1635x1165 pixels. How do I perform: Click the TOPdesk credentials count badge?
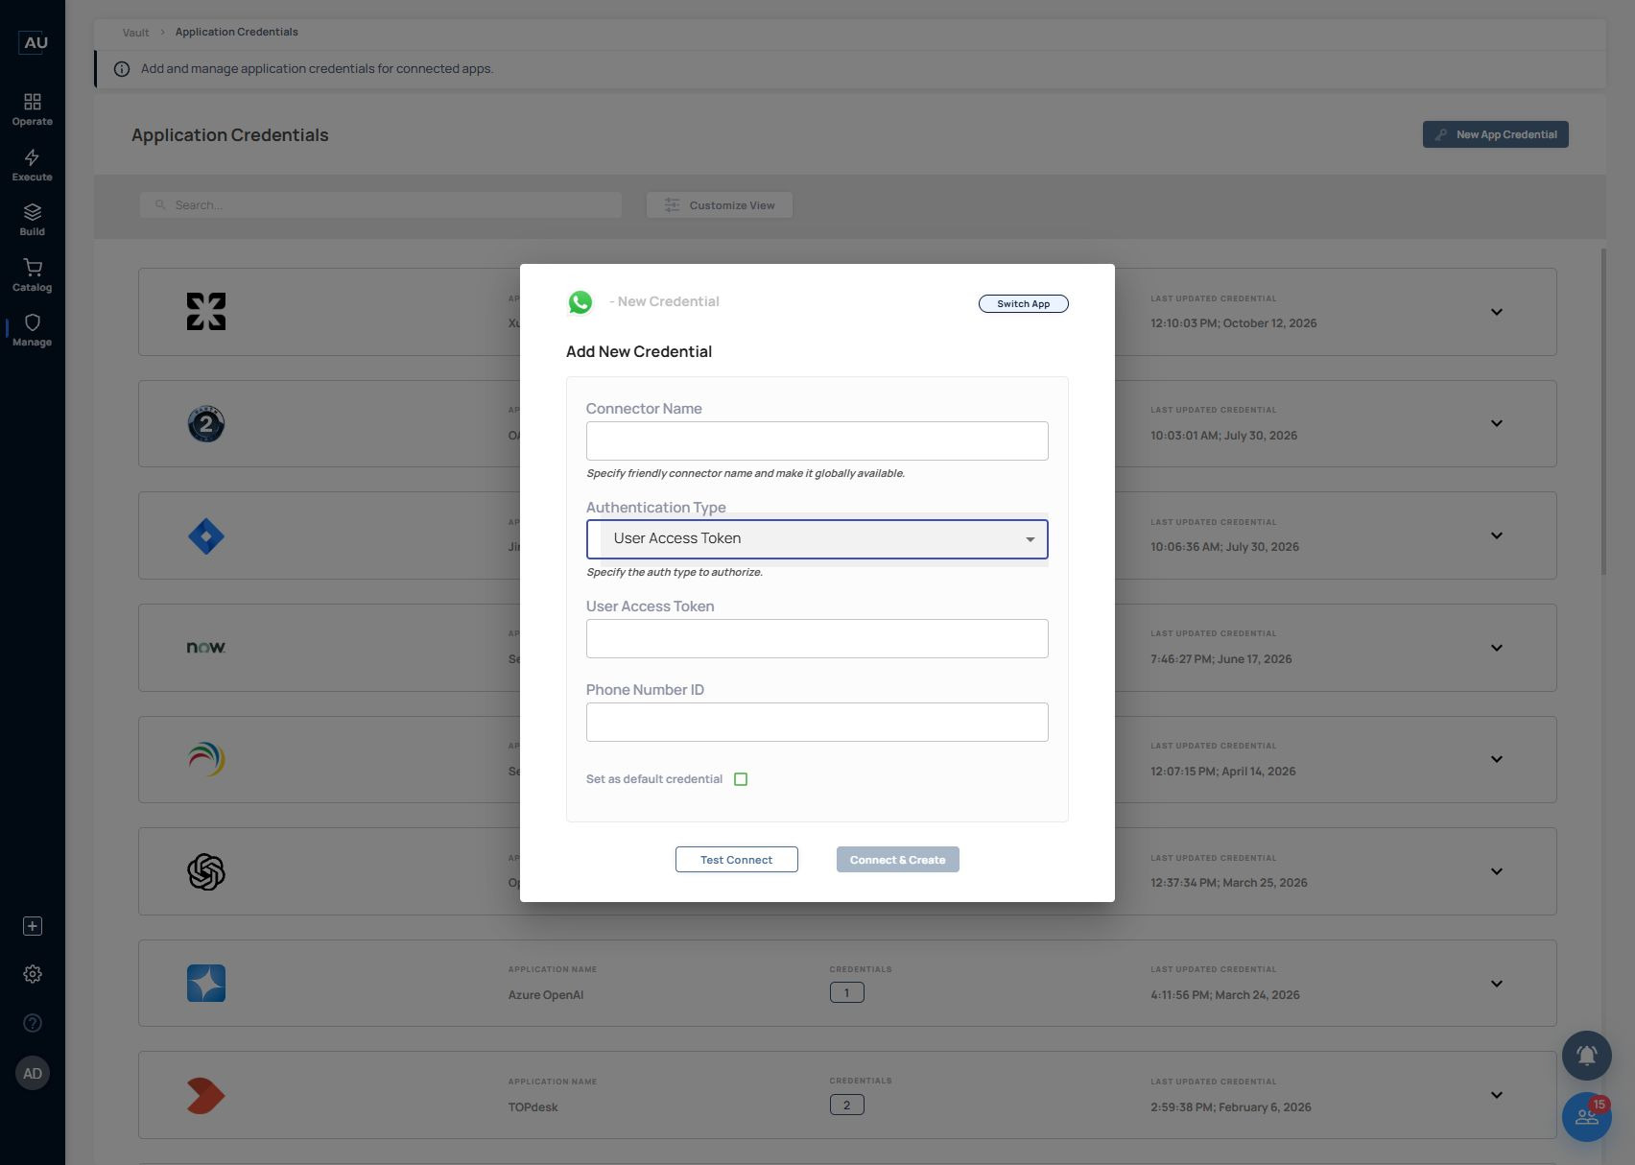(x=847, y=1106)
